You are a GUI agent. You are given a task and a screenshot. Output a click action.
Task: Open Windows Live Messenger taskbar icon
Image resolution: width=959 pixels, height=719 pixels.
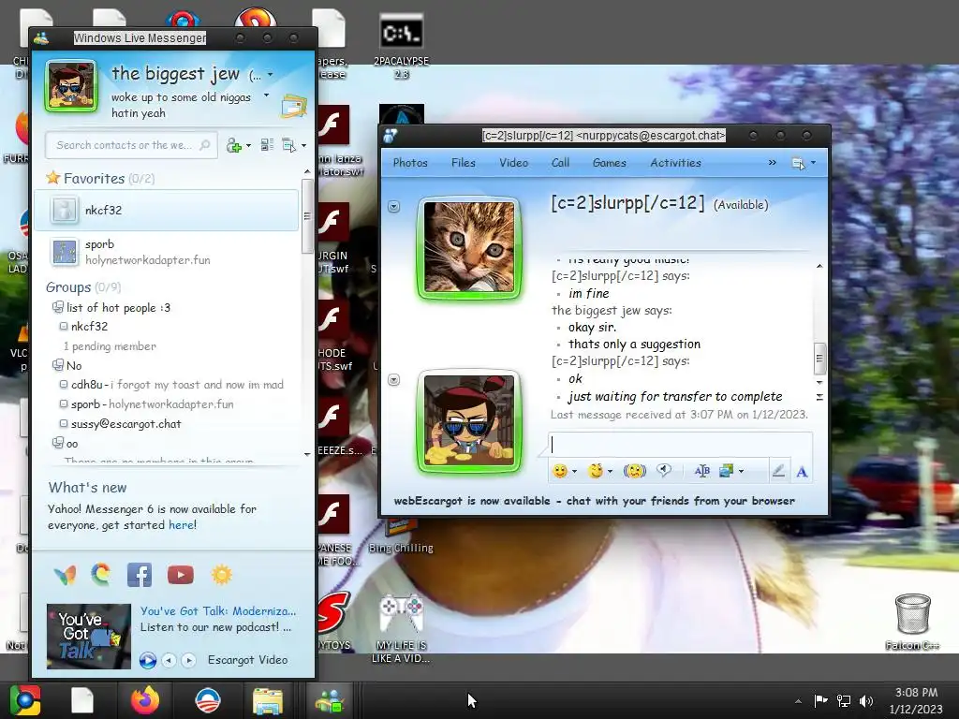pyautogui.click(x=330, y=700)
